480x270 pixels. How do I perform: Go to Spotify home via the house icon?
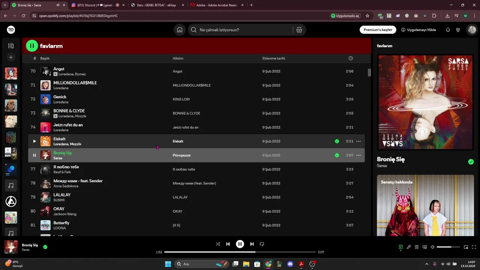point(180,30)
